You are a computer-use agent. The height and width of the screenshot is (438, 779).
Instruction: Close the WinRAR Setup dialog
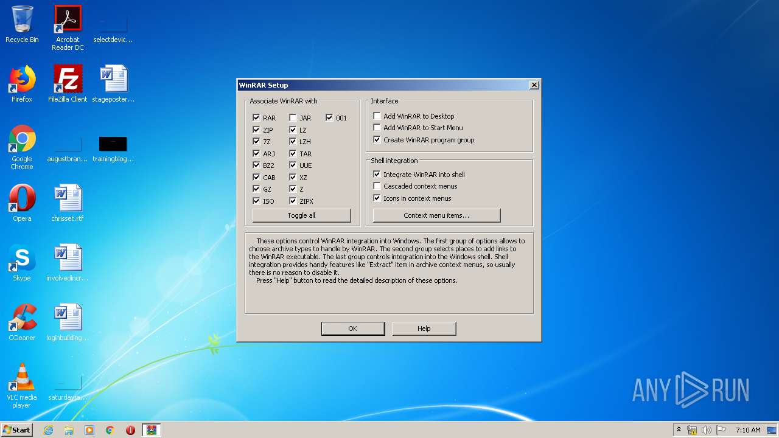coord(534,85)
